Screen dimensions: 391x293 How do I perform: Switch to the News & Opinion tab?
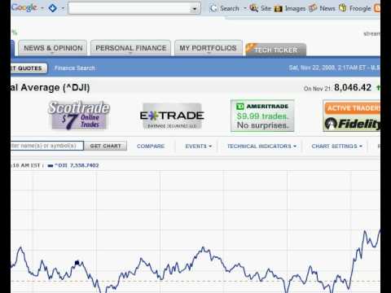tap(53, 48)
